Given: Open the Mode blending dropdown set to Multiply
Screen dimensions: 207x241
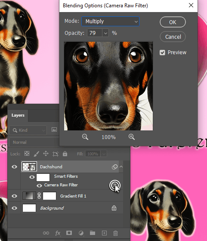Looking at the screenshot, I should click(x=110, y=22).
